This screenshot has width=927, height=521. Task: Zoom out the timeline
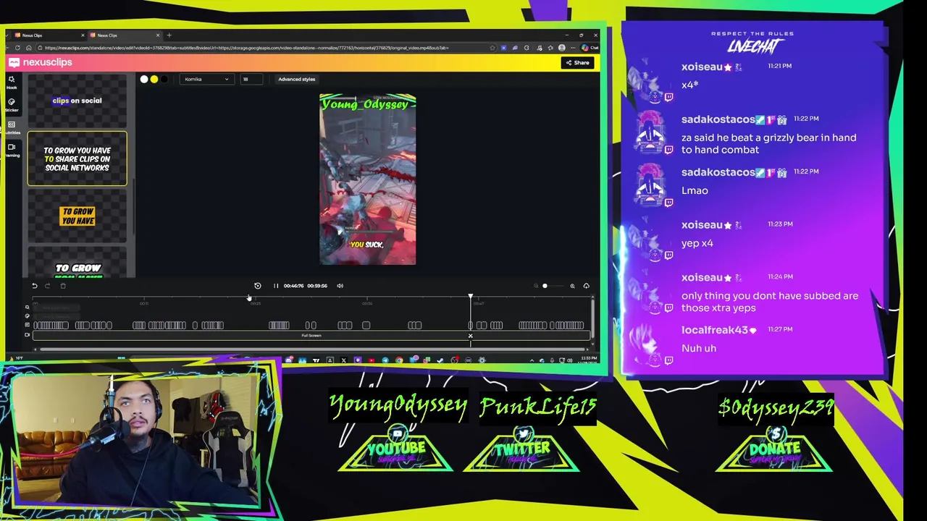(x=536, y=286)
